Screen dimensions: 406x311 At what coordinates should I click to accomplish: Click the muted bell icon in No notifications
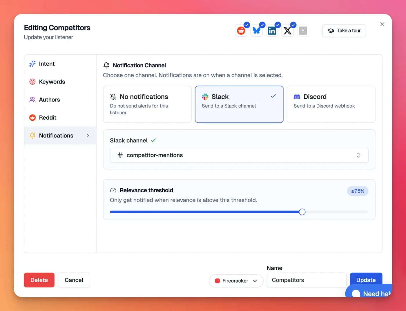[x=113, y=97]
